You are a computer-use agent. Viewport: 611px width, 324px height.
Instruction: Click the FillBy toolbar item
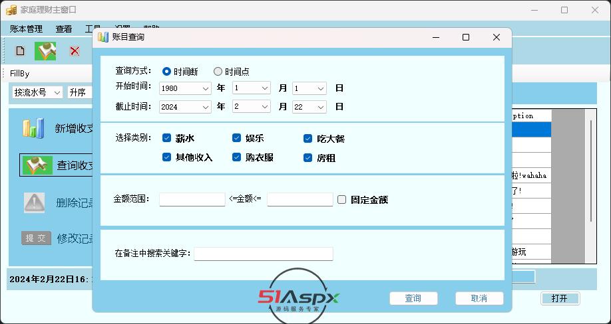click(x=19, y=74)
